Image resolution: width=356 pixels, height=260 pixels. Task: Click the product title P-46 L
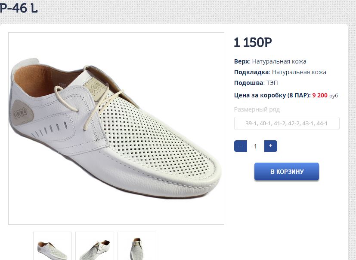(19, 8)
